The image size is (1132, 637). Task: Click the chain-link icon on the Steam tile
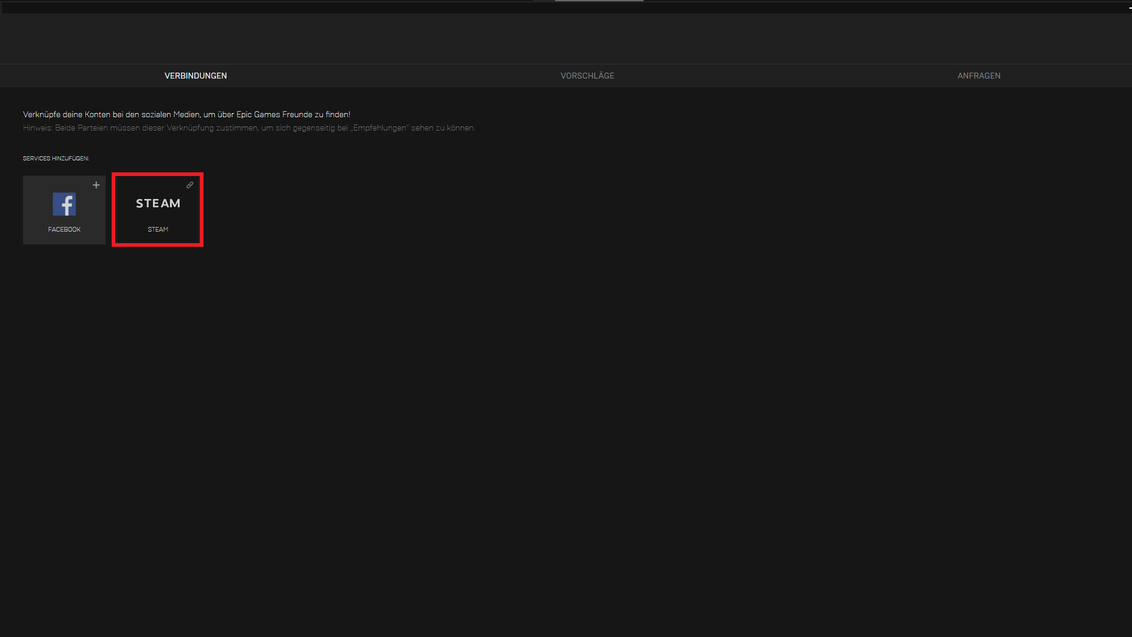pyautogui.click(x=190, y=185)
